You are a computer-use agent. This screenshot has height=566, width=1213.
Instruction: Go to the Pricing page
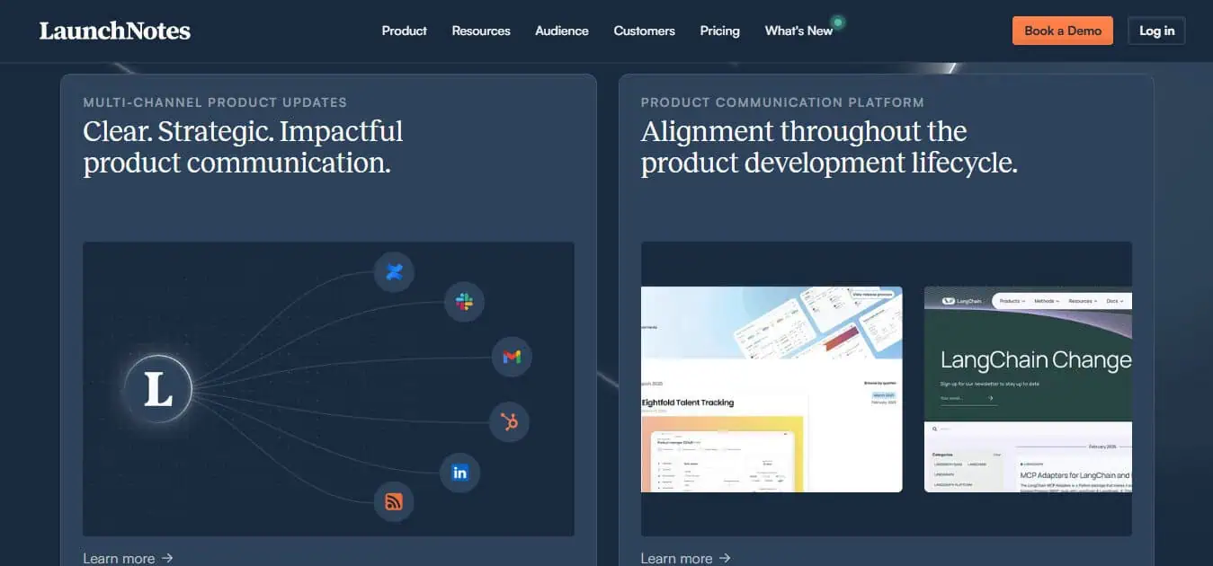click(719, 31)
